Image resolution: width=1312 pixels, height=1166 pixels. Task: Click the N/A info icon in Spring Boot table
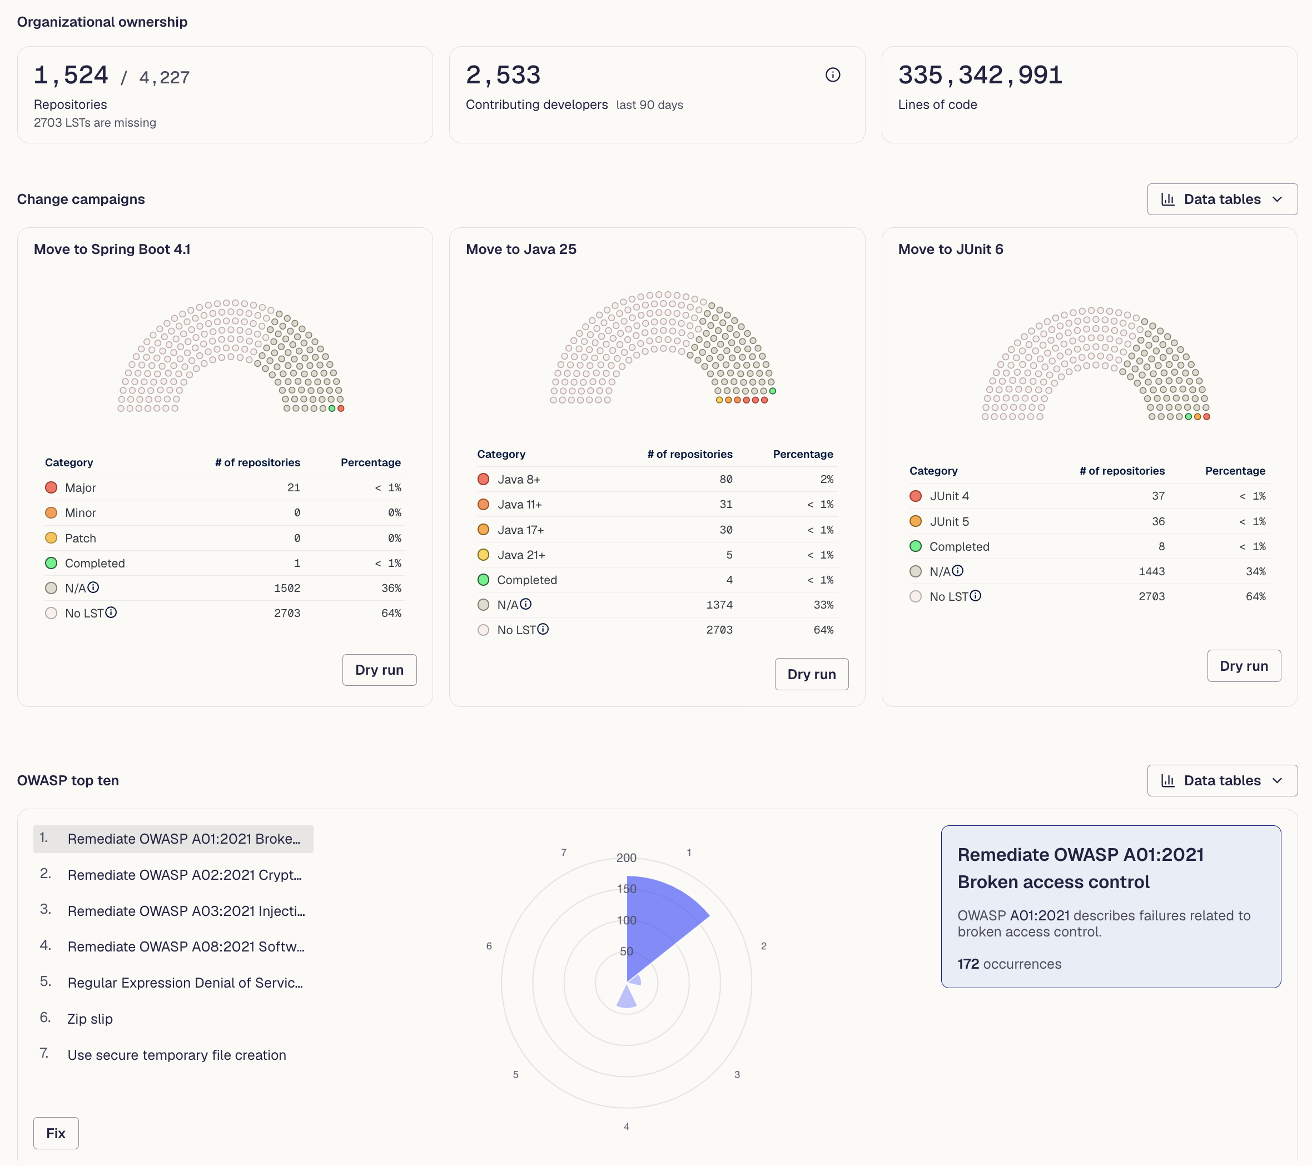93,587
